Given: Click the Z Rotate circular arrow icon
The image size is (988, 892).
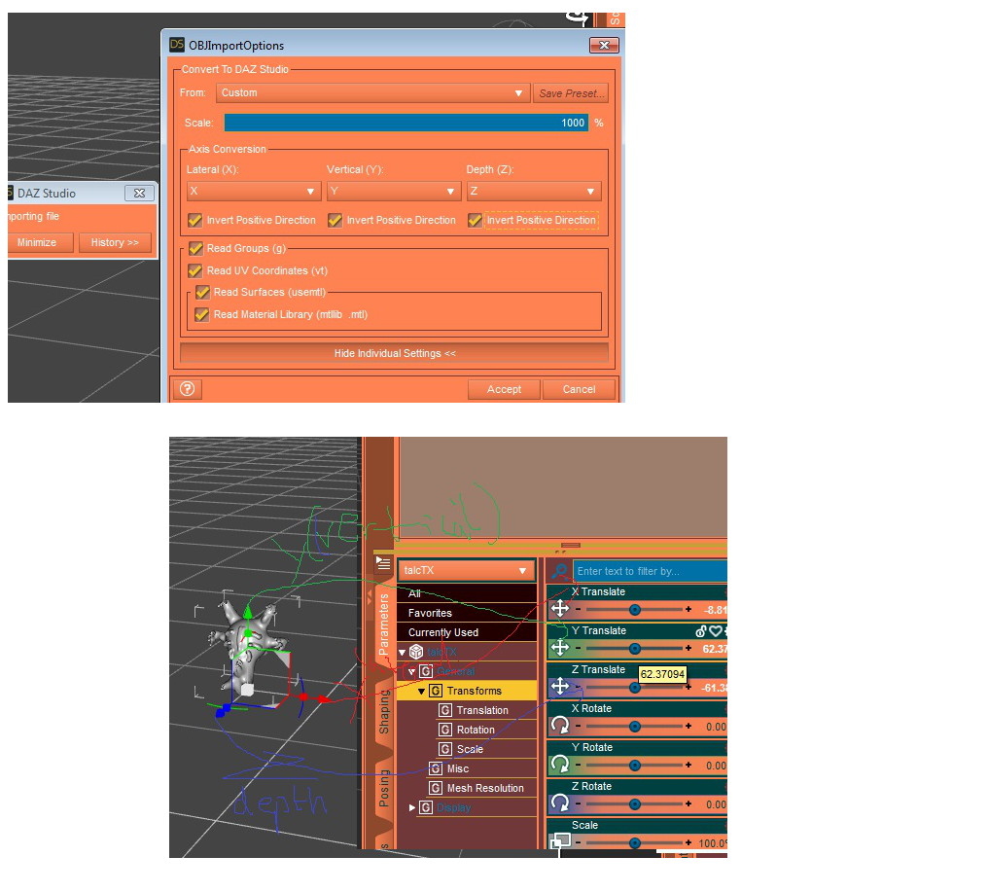Looking at the screenshot, I should coord(560,803).
